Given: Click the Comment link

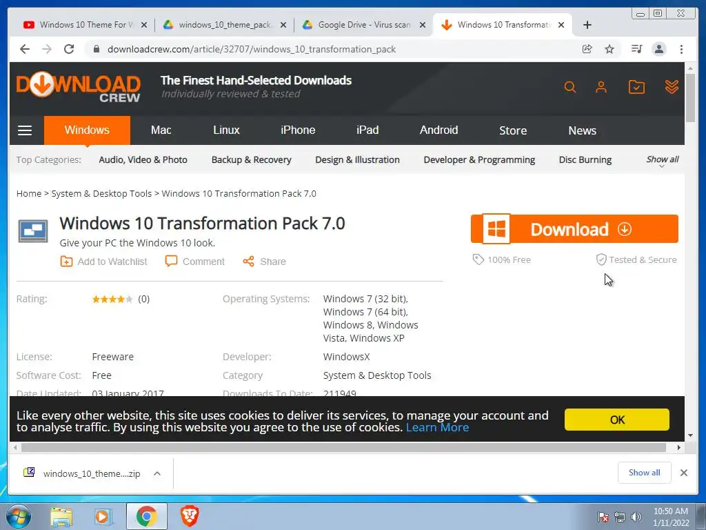Looking at the screenshot, I should 194,262.
